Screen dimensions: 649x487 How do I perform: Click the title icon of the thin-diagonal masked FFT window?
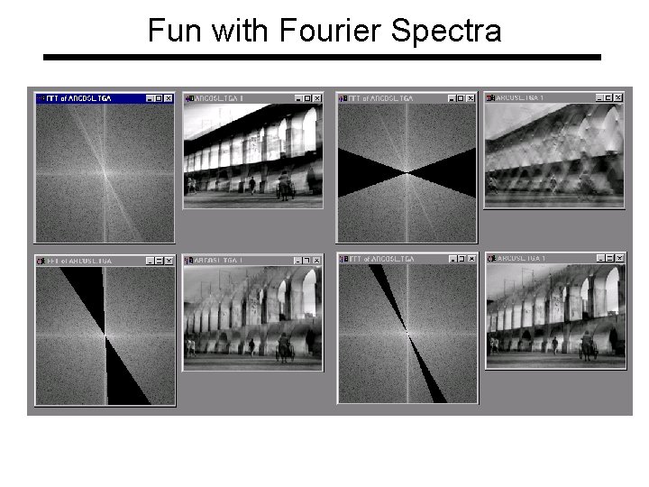[343, 259]
